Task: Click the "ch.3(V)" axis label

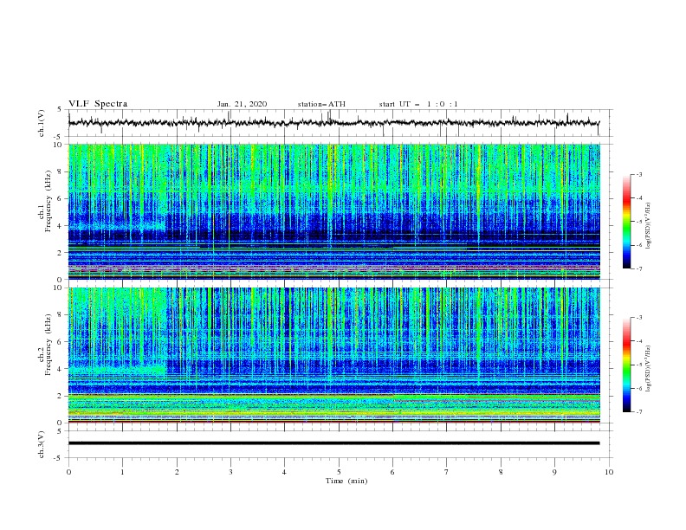Action: click(x=42, y=444)
